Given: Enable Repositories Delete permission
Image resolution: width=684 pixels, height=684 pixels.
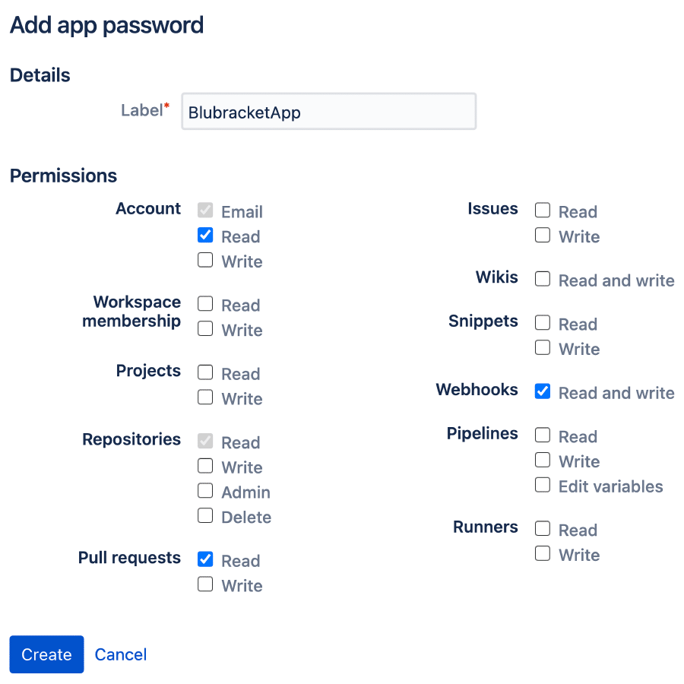Looking at the screenshot, I should [205, 516].
